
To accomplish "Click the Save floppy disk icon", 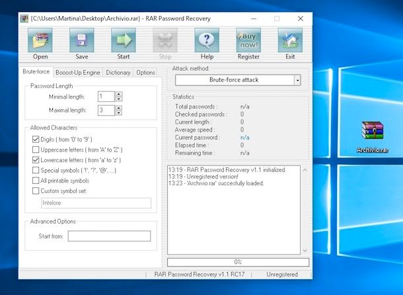I will pyautogui.click(x=82, y=40).
